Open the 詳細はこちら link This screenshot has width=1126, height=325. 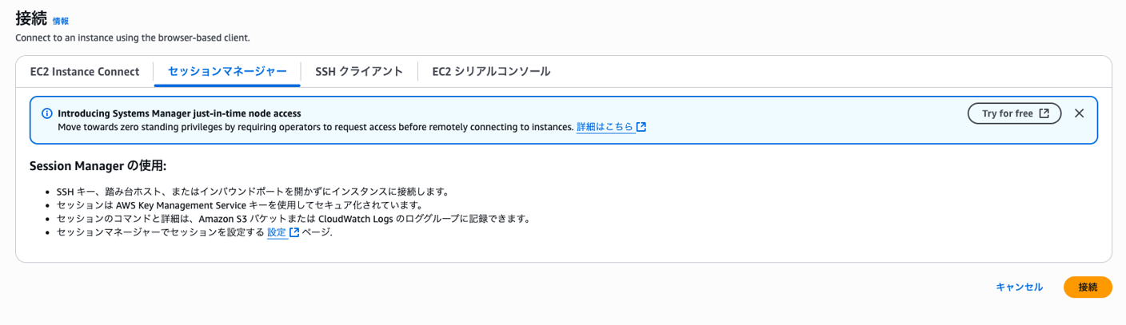pyautogui.click(x=605, y=127)
